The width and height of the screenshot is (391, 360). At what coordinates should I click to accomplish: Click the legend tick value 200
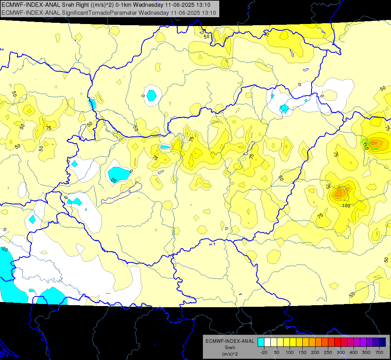[315, 352]
